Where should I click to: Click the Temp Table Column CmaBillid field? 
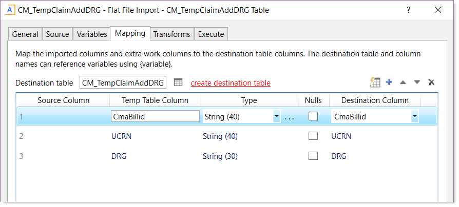coord(155,116)
